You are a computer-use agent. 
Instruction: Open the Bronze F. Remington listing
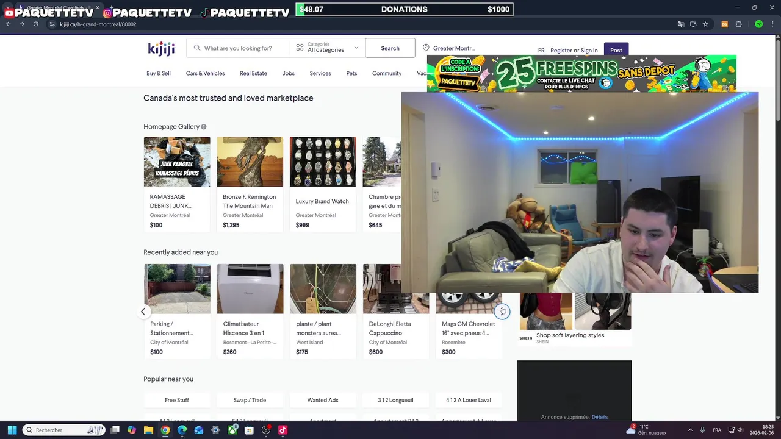click(x=250, y=184)
